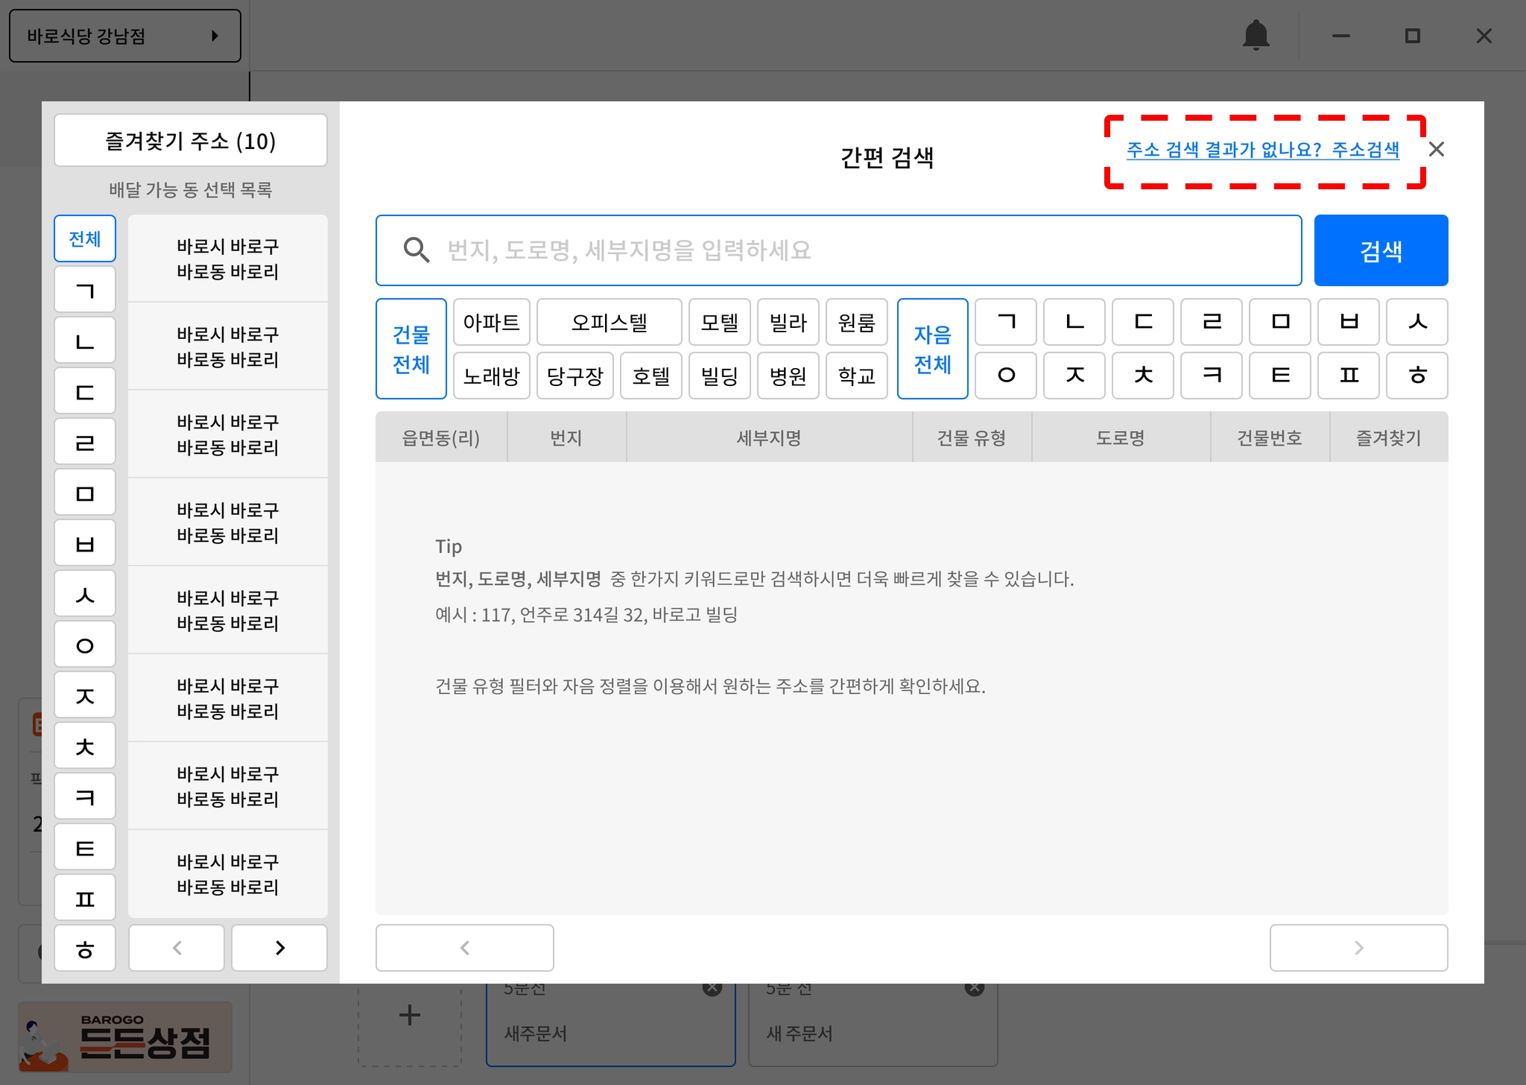This screenshot has width=1526, height=1085.
Task: Click the magnifier icon in search field
Action: point(416,250)
